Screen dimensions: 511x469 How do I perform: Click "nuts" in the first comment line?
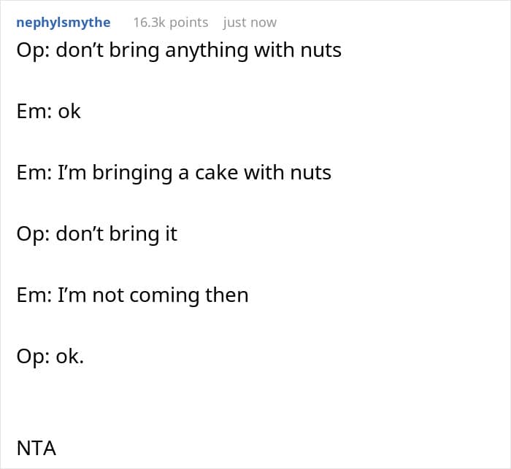click(320, 50)
